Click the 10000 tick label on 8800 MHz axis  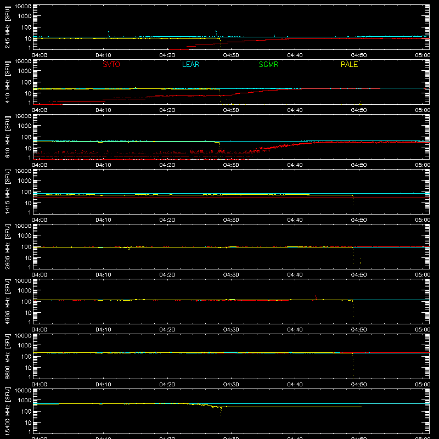pyautogui.click(x=23, y=336)
